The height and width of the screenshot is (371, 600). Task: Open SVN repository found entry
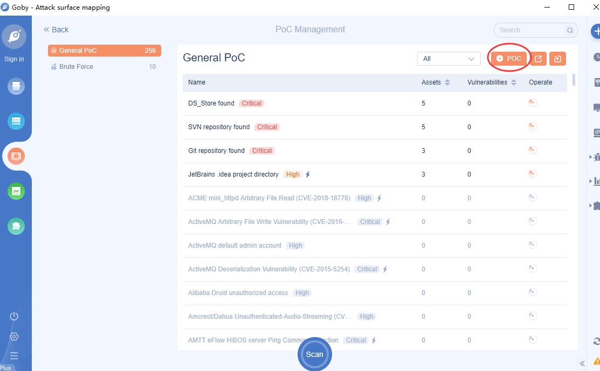[x=219, y=127]
